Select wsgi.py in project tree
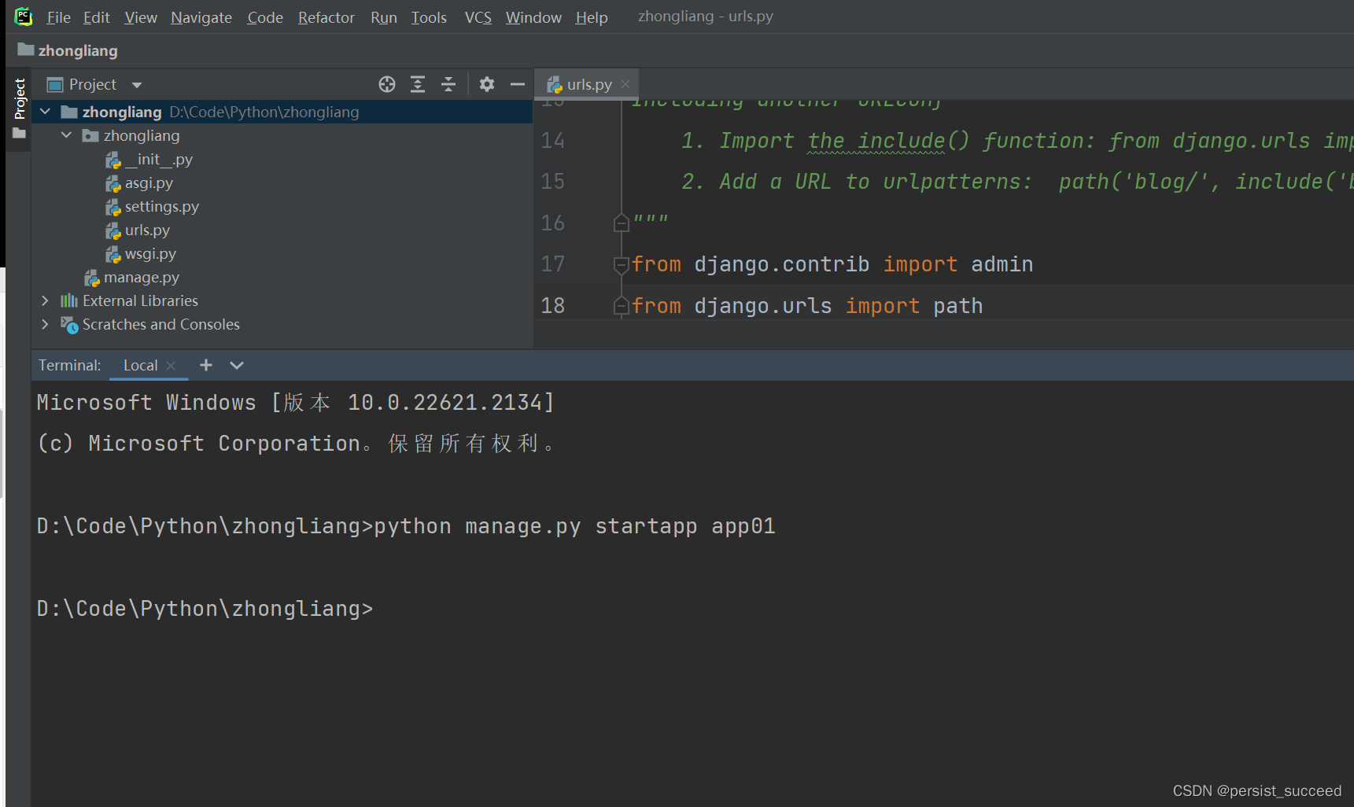The height and width of the screenshot is (807, 1354). tap(150, 253)
